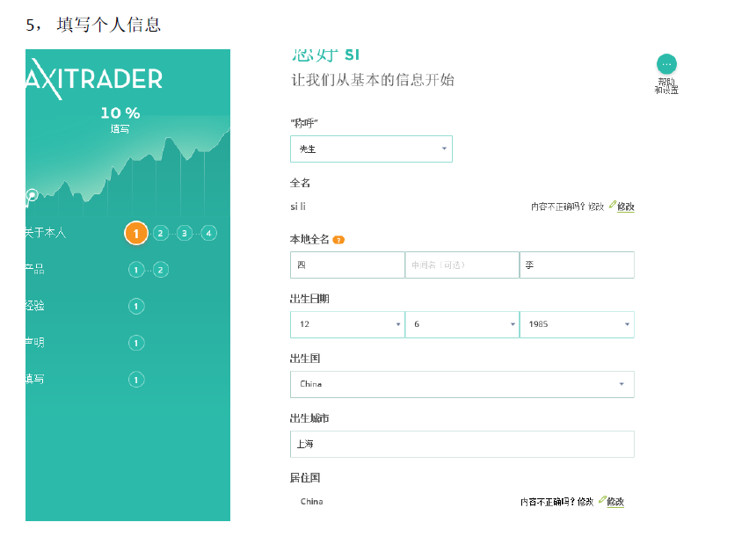Open the 称呼 title dropdown
This screenshot has height=544, width=742.
click(x=371, y=149)
